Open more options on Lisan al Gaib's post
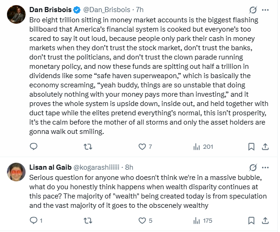Viewport: 280px width, 232px height. (265, 167)
